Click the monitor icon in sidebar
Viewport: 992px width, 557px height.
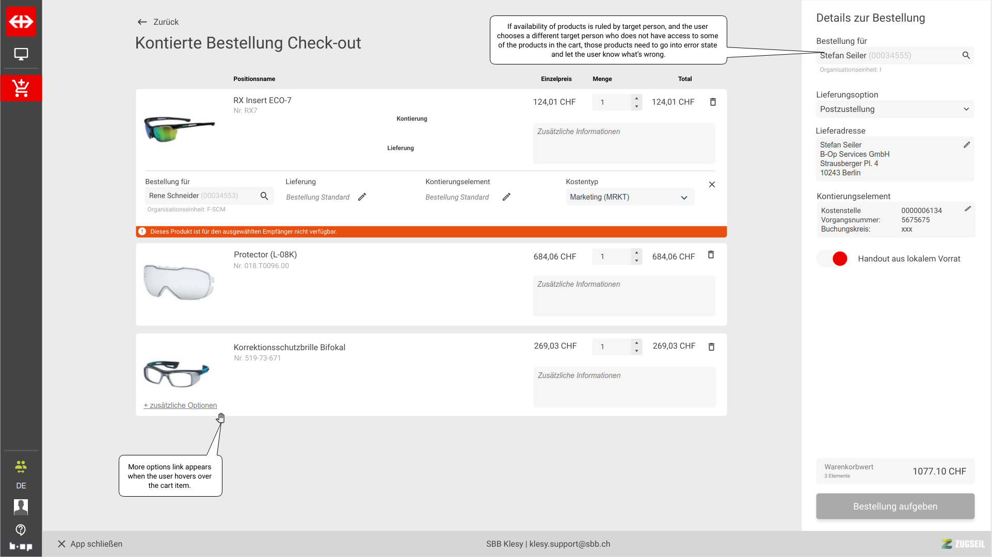[x=21, y=54]
